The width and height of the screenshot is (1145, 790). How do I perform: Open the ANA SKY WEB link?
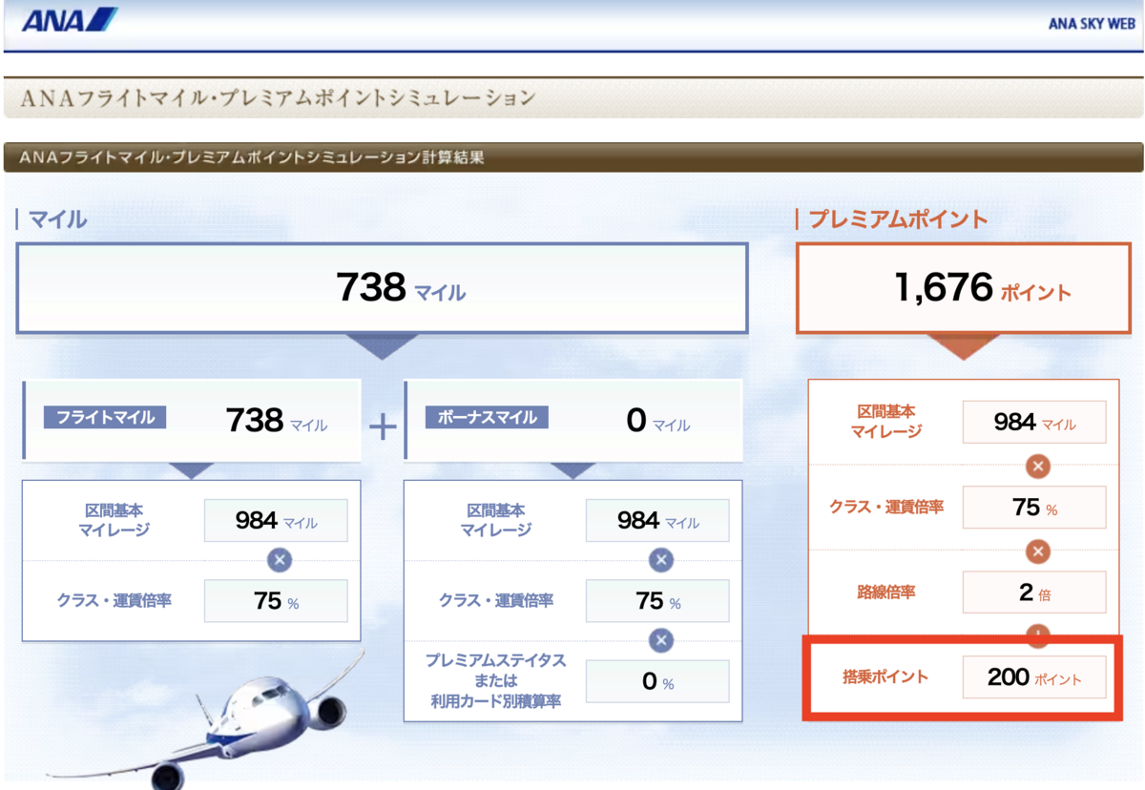coord(1092,24)
